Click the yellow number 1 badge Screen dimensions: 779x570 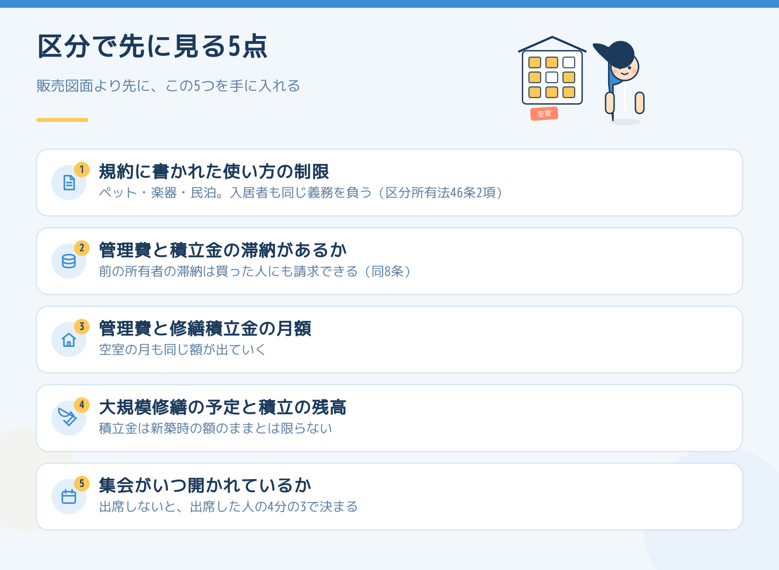pyautogui.click(x=82, y=170)
